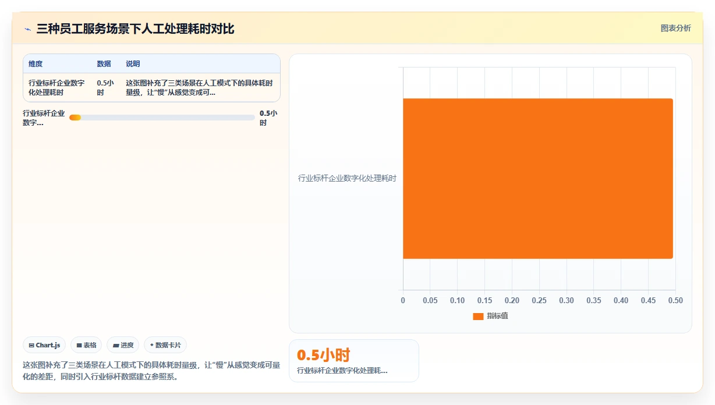Click the orange progress bar fill
715x405 pixels.
[x=75, y=118]
